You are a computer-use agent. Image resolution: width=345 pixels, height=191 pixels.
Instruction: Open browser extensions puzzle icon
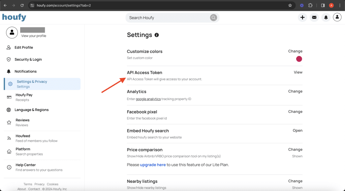coord(310,5)
